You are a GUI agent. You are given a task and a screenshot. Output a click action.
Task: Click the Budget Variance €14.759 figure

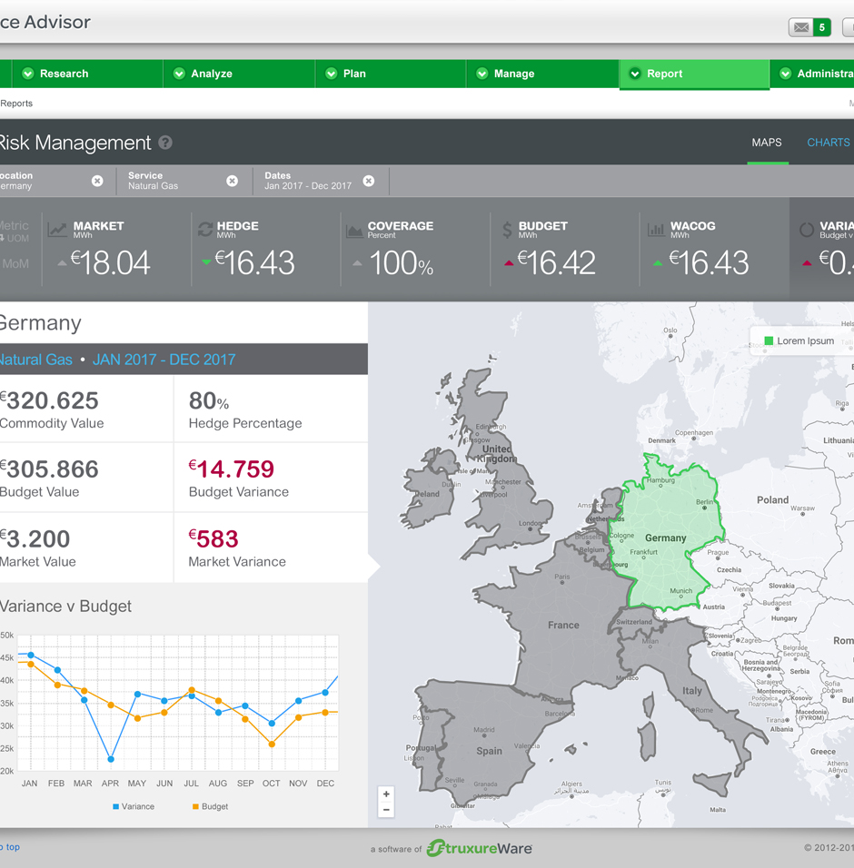click(232, 469)
